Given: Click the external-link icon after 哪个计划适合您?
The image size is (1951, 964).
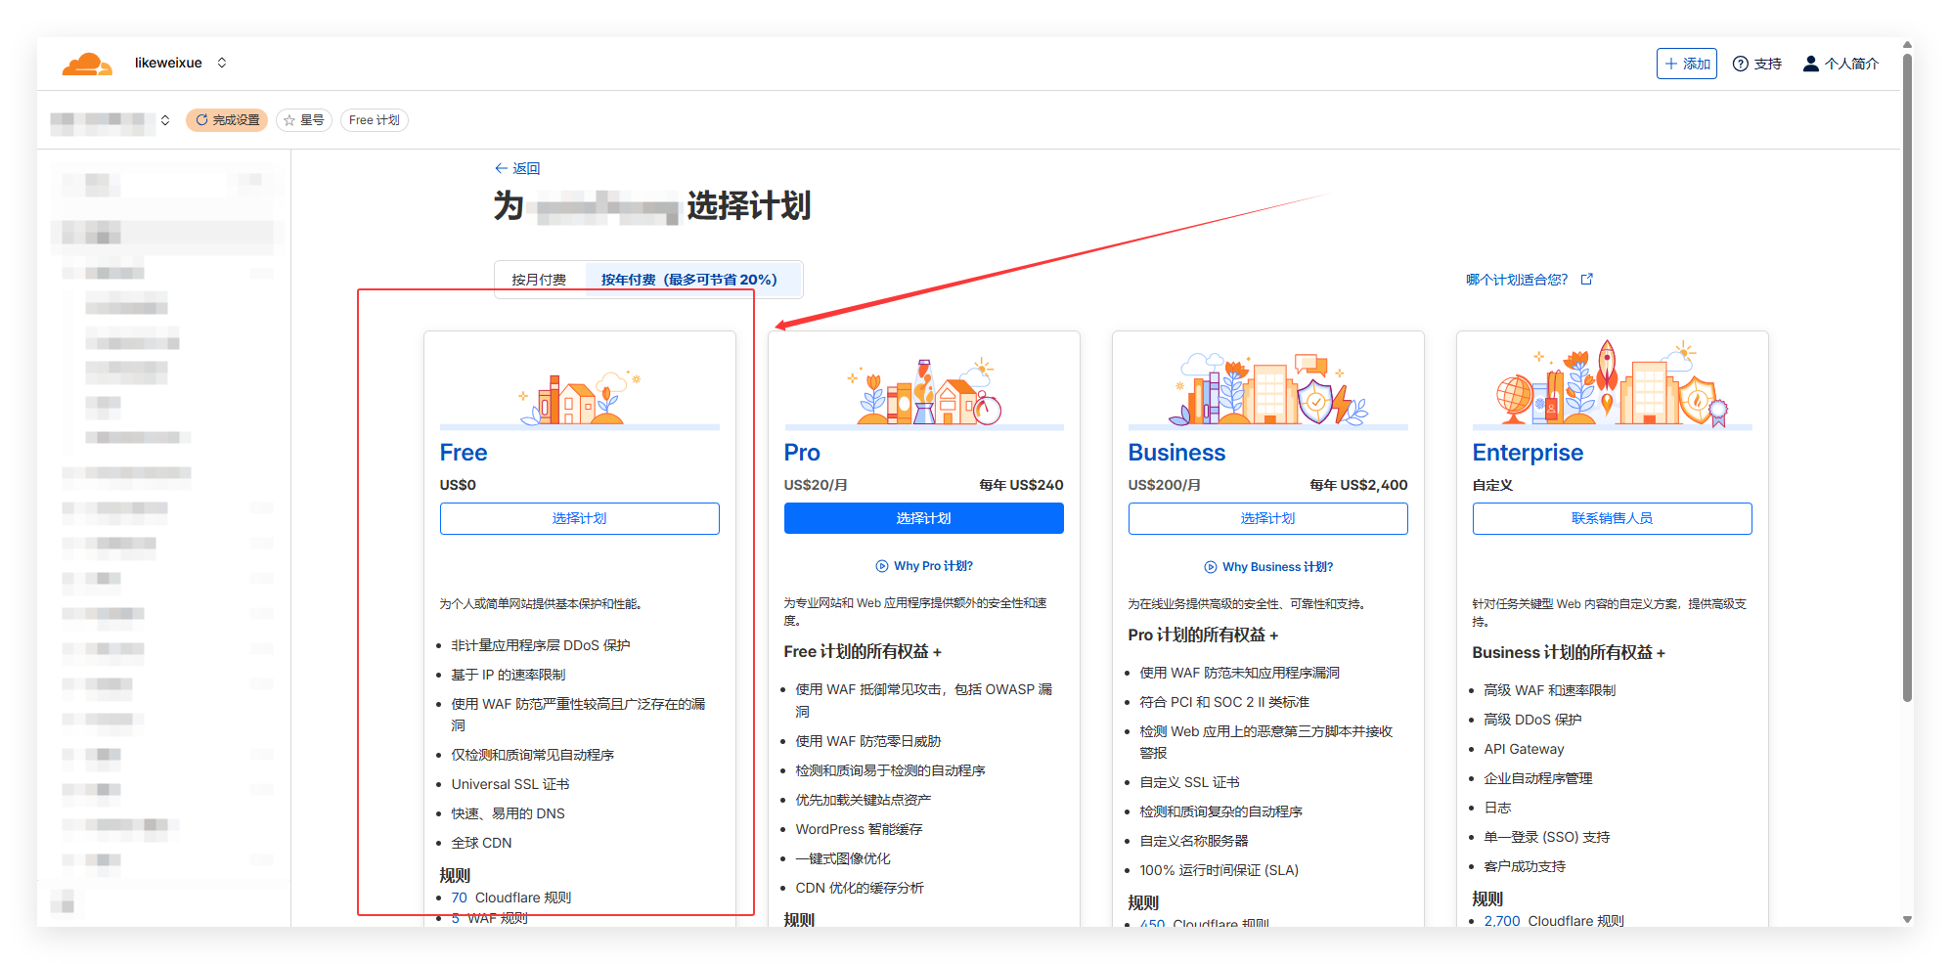Looking at the screenshot, I should (1585, 279).
